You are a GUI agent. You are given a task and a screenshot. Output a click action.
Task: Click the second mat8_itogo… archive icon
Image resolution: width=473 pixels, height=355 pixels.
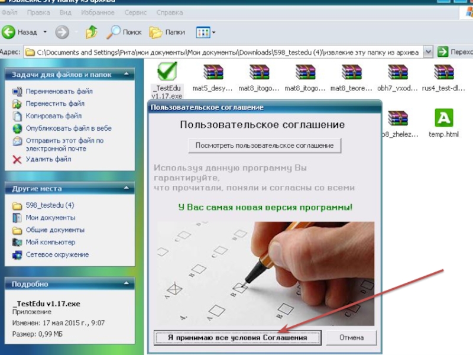[x=305, y=72]
